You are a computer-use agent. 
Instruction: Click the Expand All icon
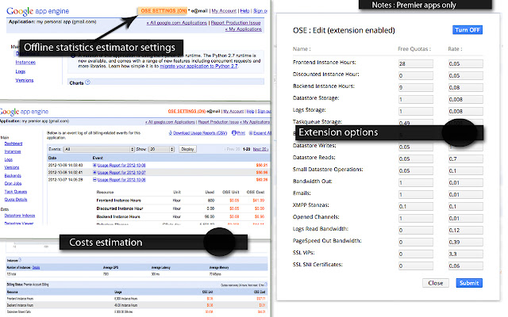tap(251, 133)
